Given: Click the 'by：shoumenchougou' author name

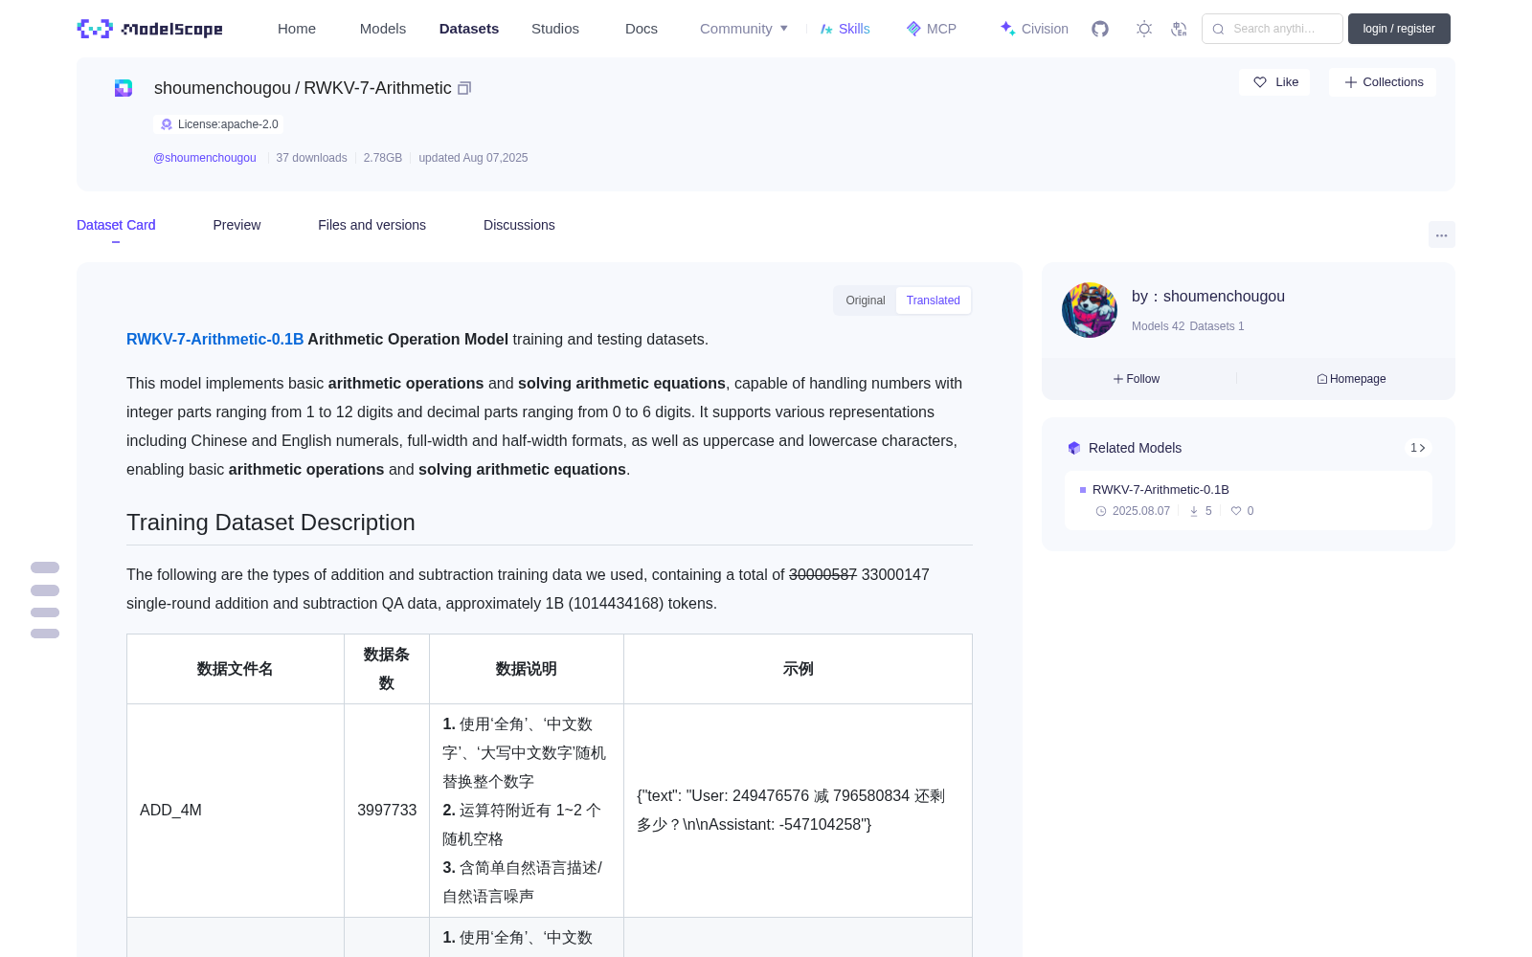Looking at the screenshot, I should [x=1208, y=297].
